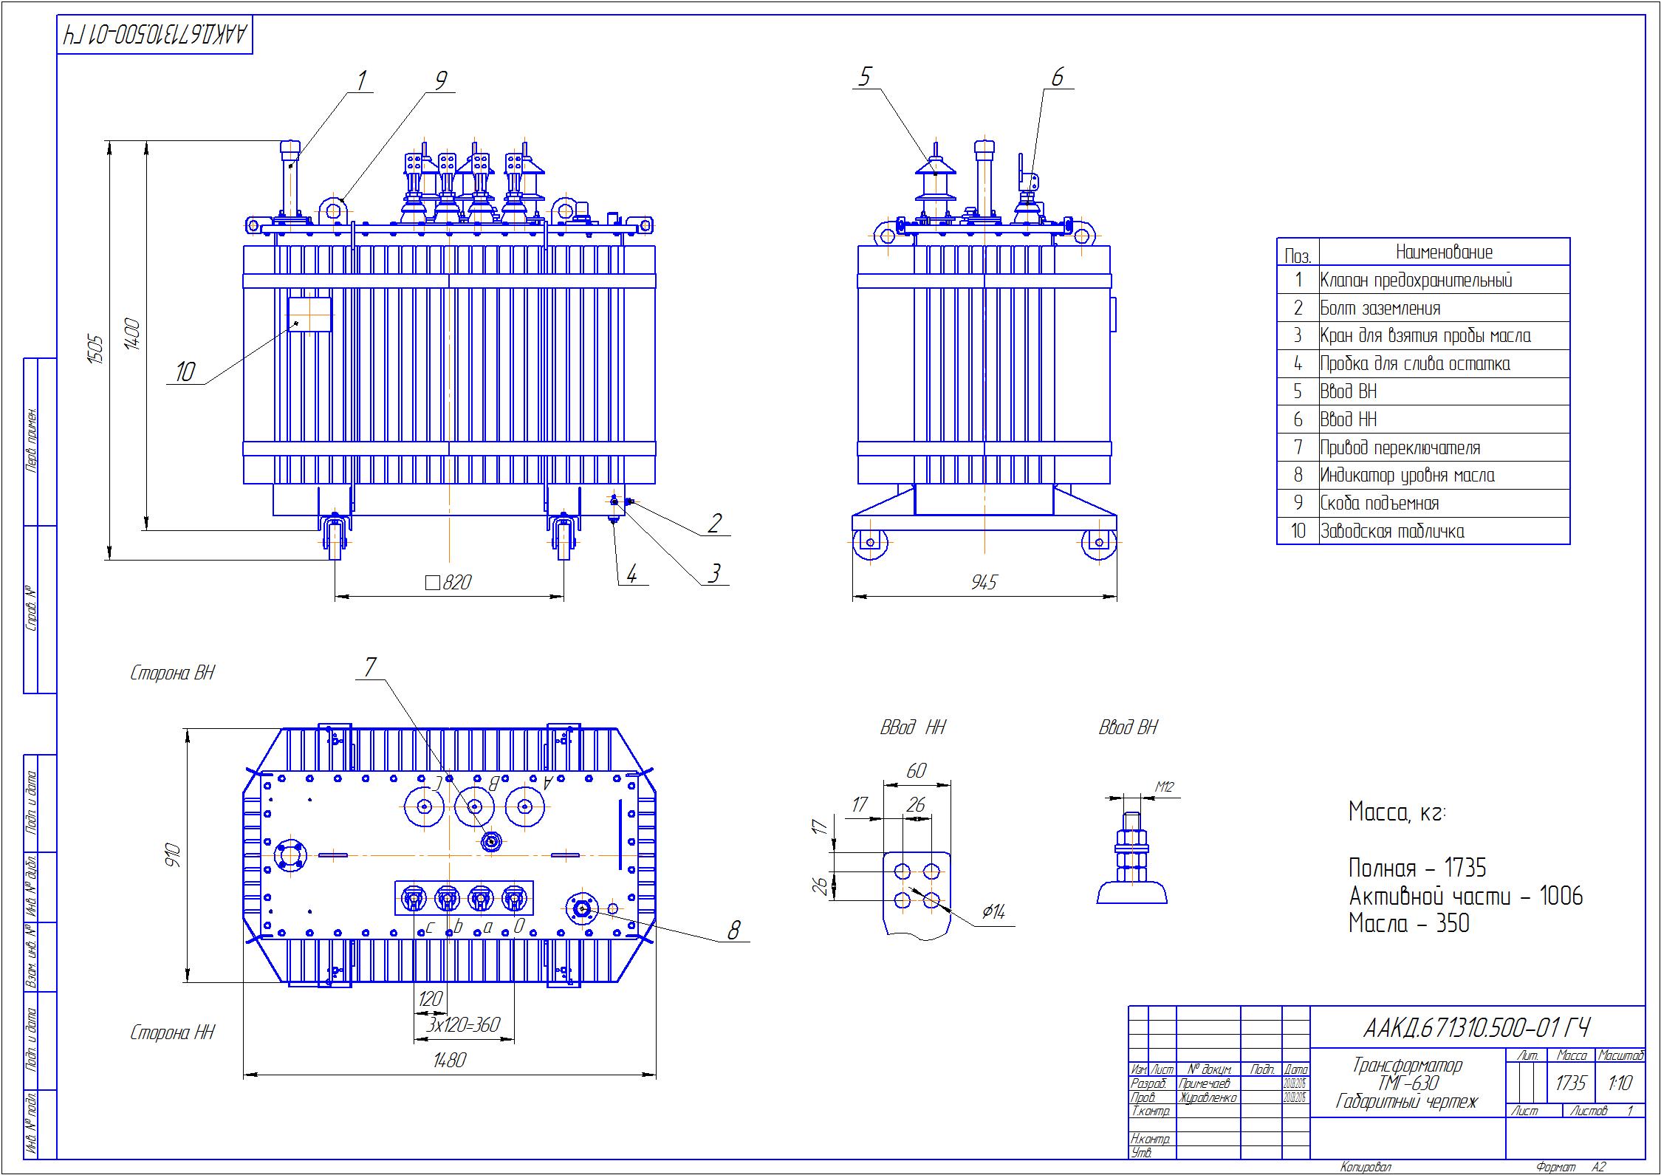Click the checker name 'Журавленко'
Image resolution: width=1661 pixels, height=1175 pixels.
pyautogui.click(x=1208, y=1097)
